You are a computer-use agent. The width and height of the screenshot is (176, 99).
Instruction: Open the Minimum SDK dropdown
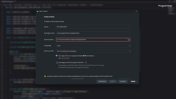click(x=93, y=51)
